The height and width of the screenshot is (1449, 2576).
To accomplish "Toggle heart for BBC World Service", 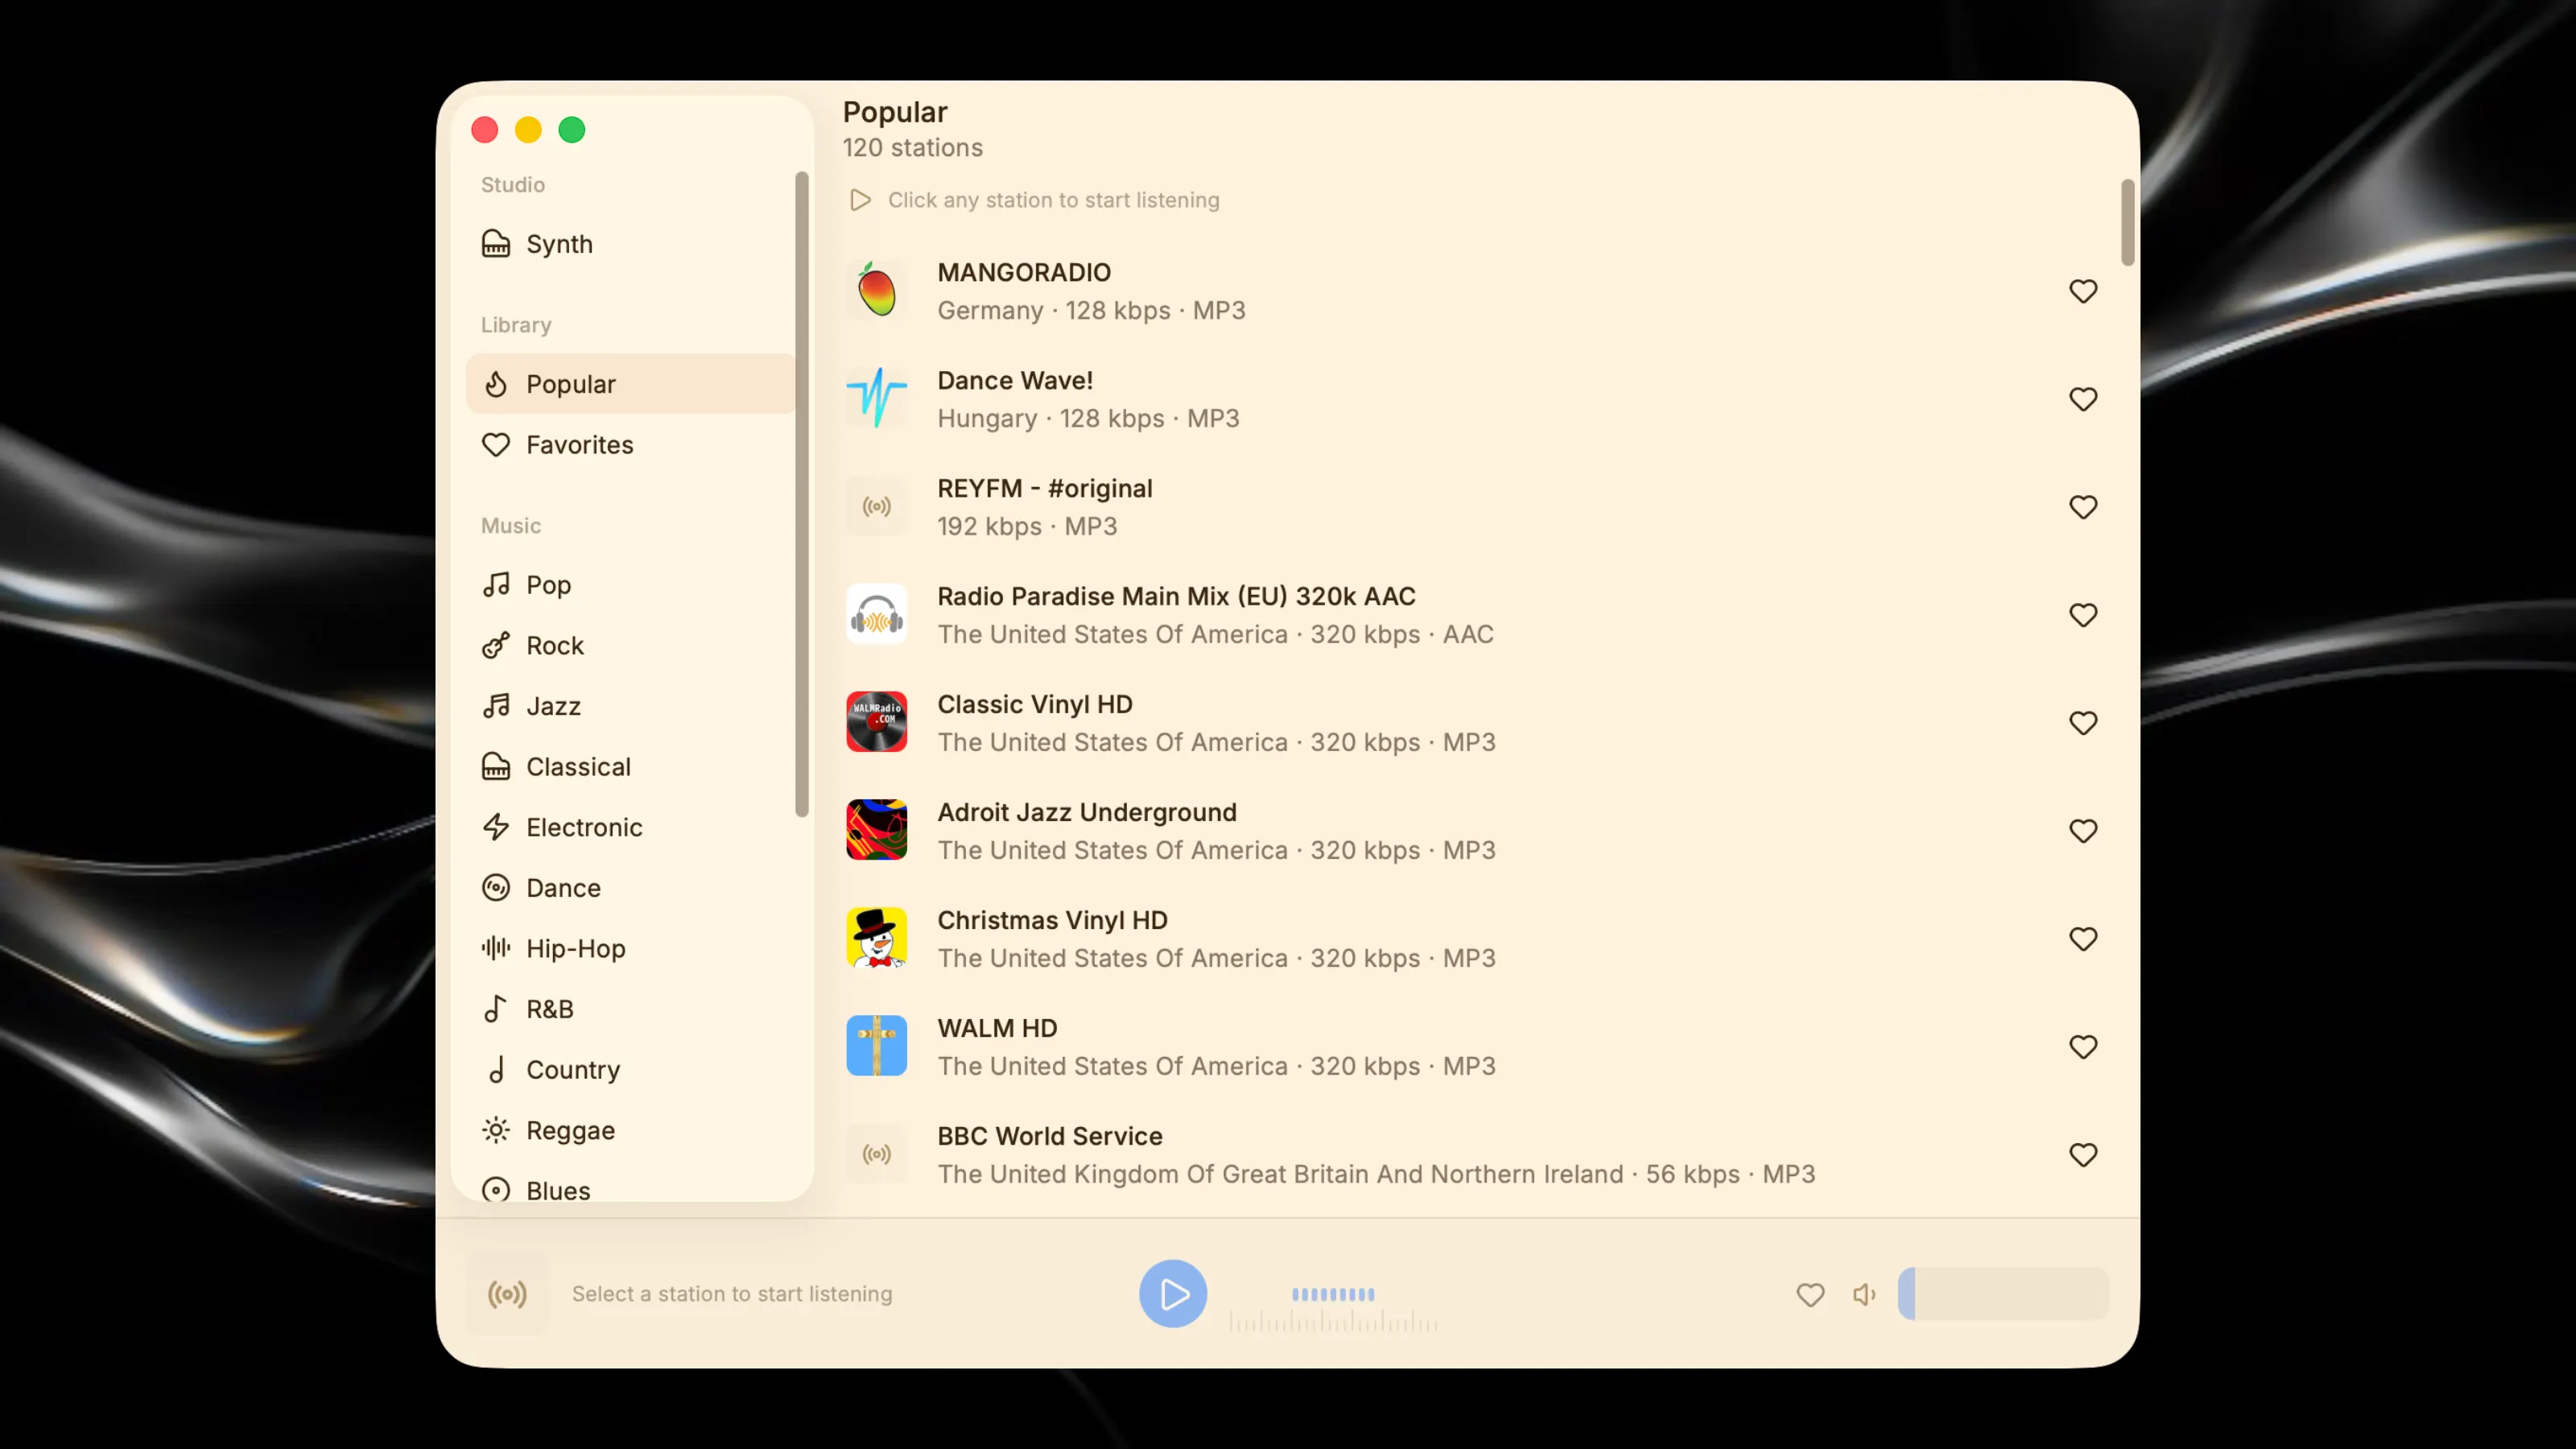I will (2083, 1155).
